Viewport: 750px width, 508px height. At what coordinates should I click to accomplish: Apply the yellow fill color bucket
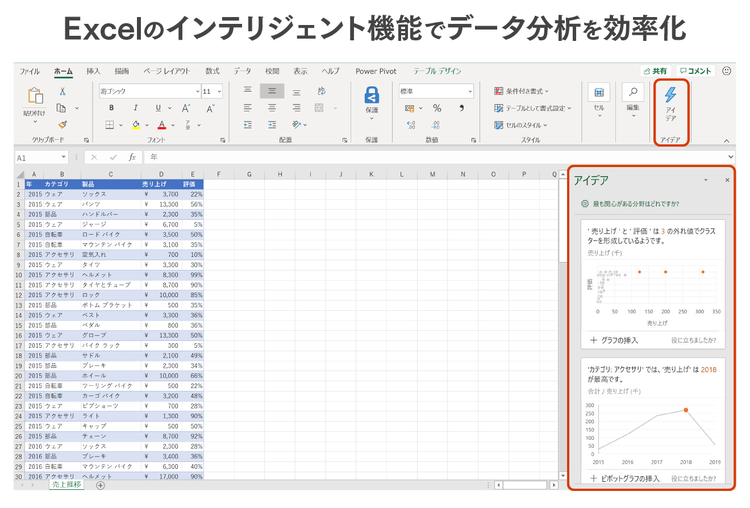136,125
